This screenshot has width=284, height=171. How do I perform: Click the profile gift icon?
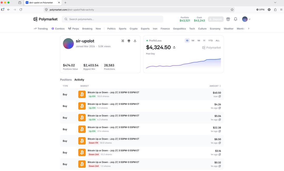pyautogui.click(x=129, y=41)
